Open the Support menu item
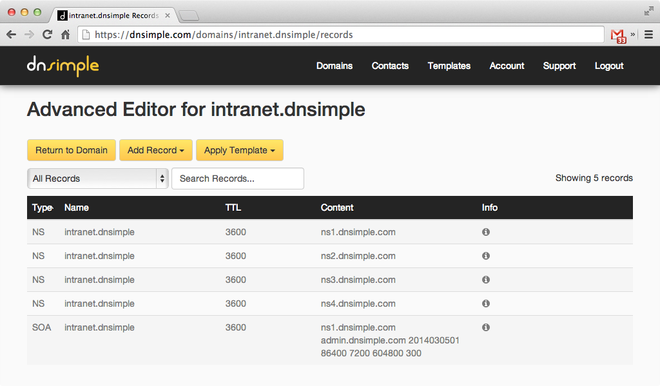The width and height of the screenshot is (660, 386). pyautogui.click(x=559, y=66)
